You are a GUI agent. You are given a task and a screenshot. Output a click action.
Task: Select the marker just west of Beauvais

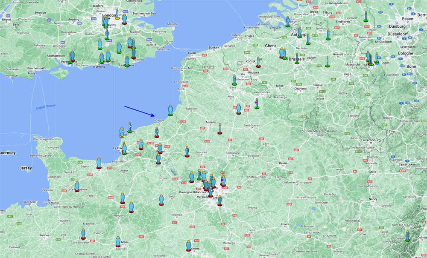tap(187, 152)
